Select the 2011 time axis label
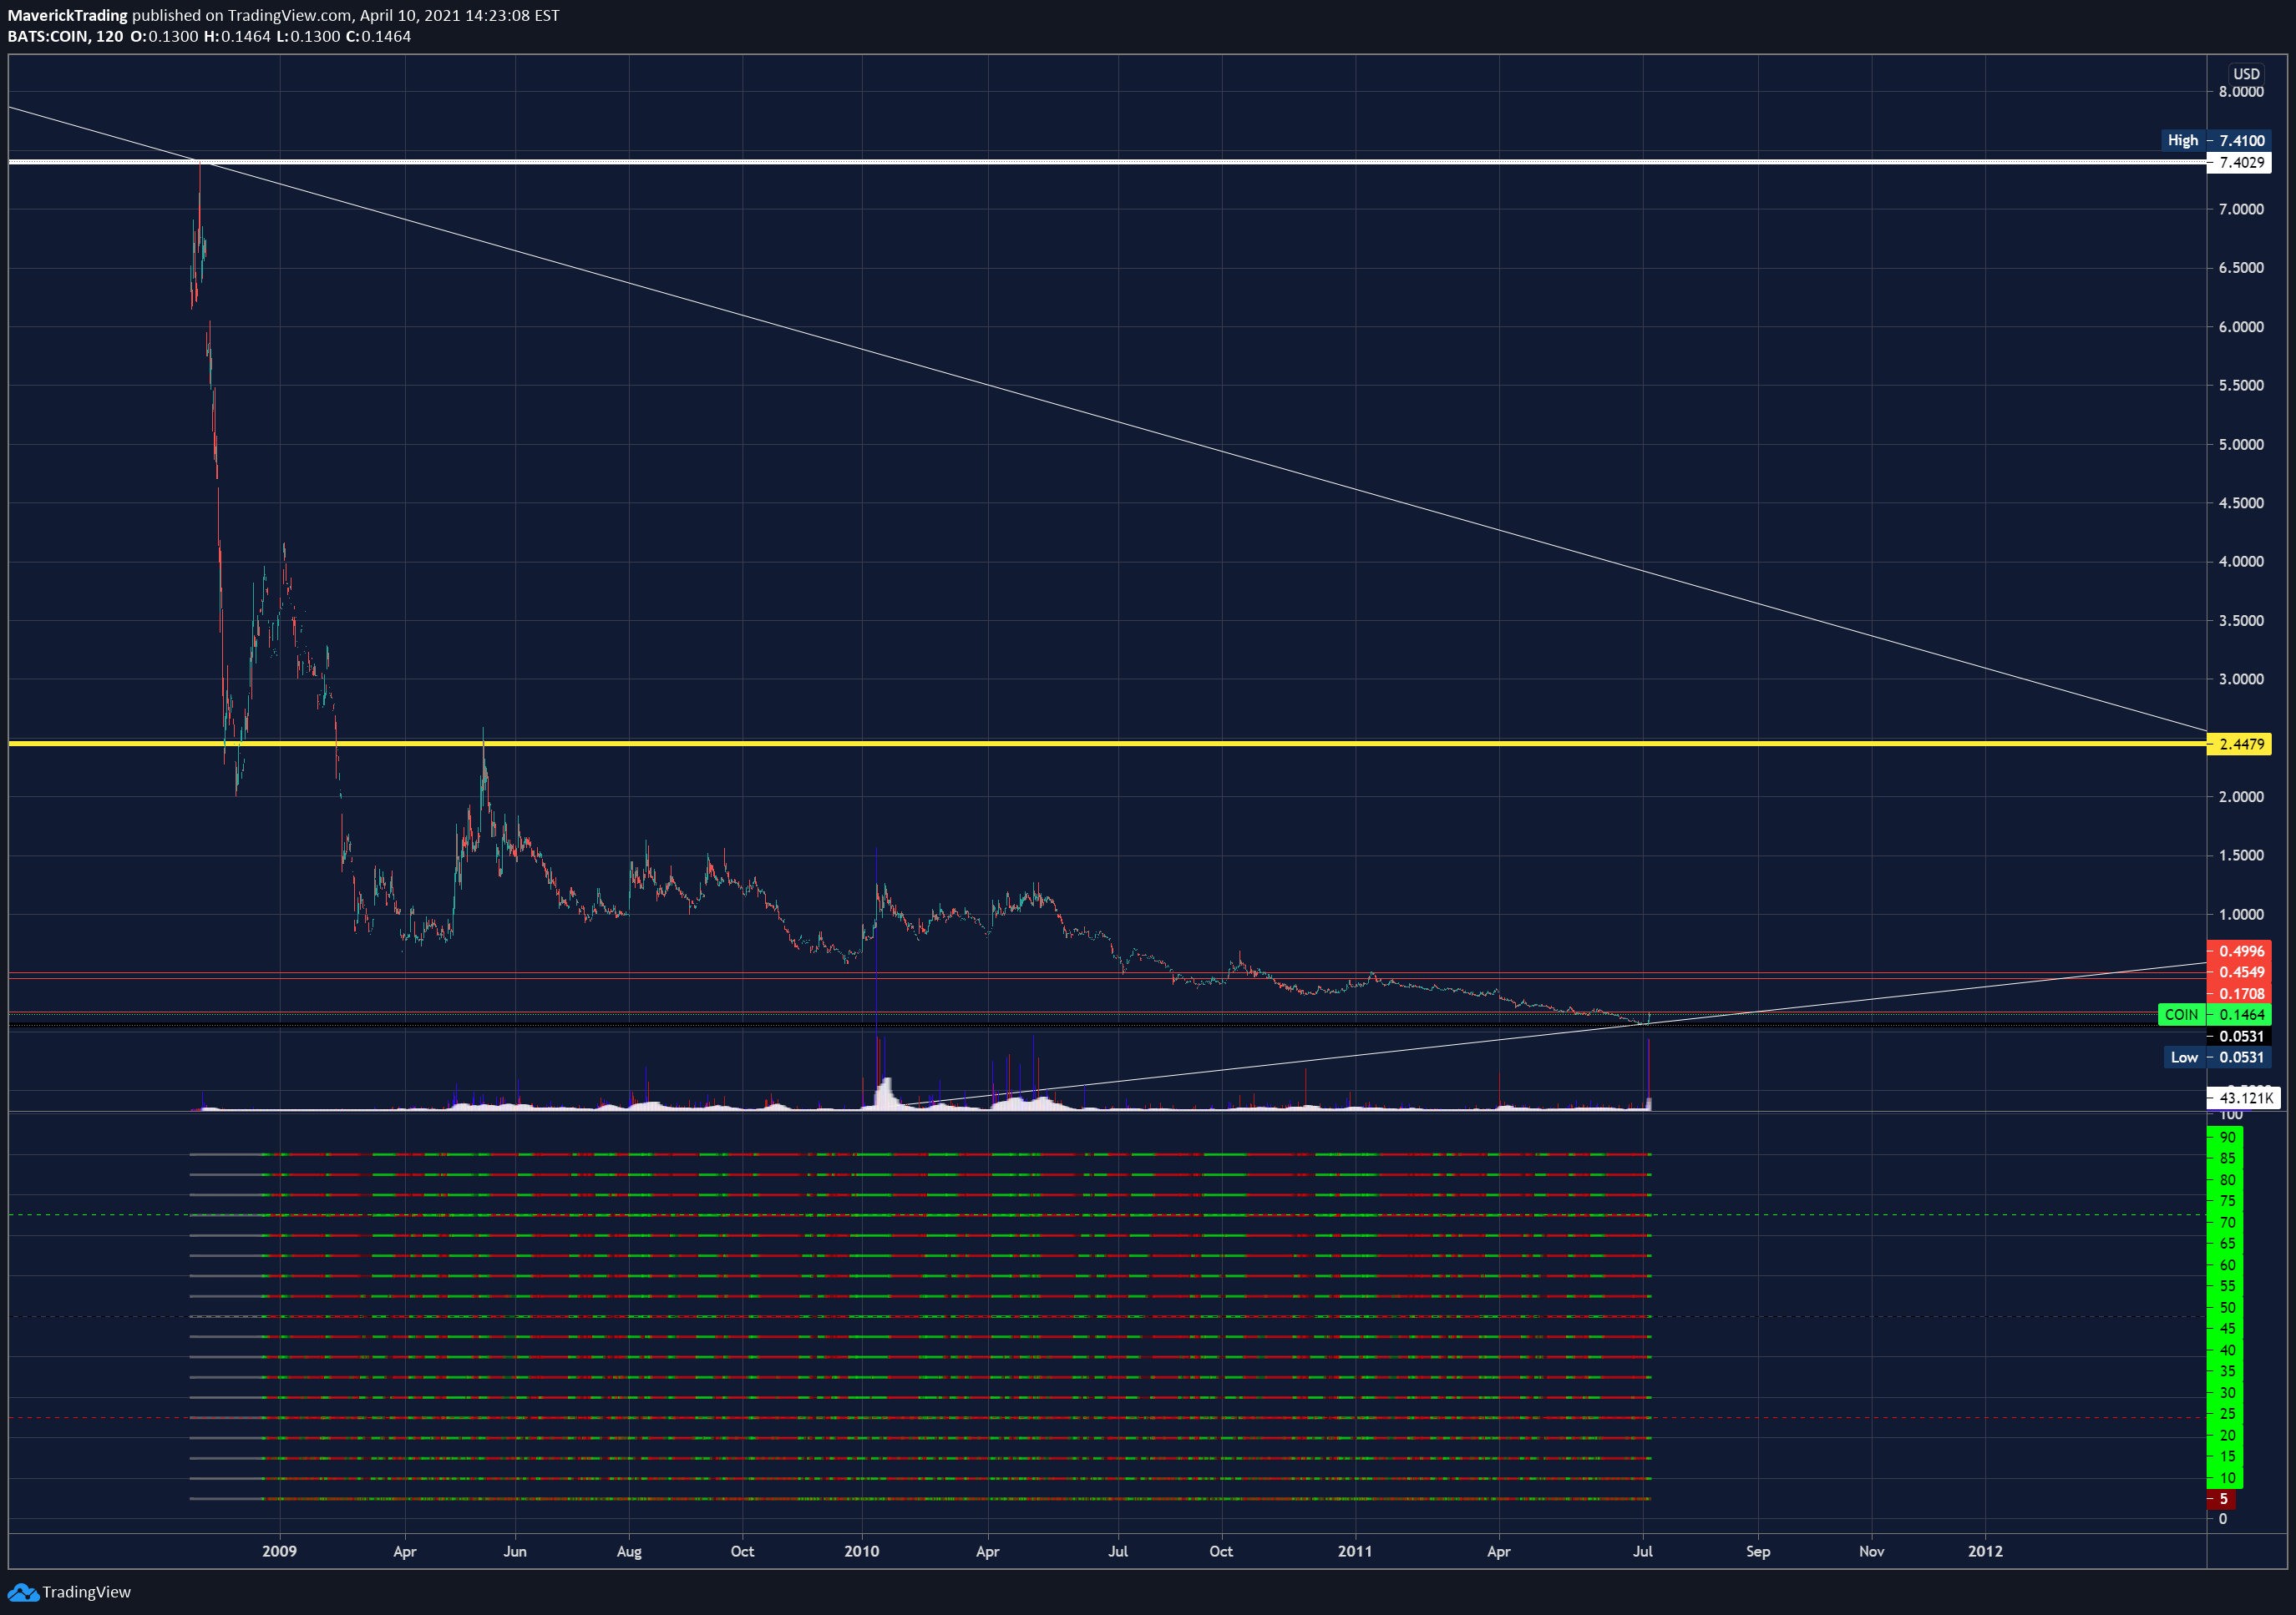2296x1615 pixels. (1355, 1551)
